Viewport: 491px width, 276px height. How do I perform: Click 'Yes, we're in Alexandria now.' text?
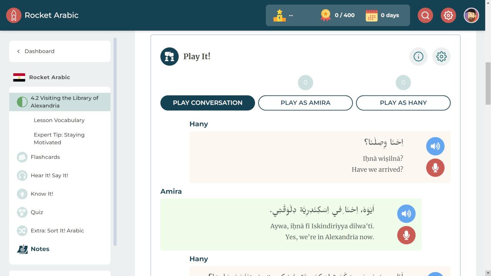point(330,237)
